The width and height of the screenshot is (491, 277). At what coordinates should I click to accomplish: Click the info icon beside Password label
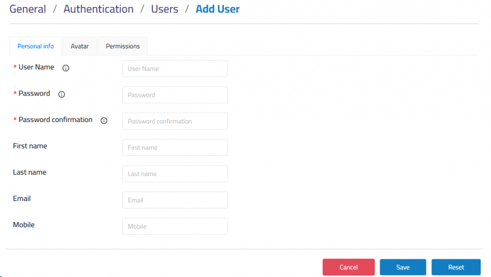[62, 94]
